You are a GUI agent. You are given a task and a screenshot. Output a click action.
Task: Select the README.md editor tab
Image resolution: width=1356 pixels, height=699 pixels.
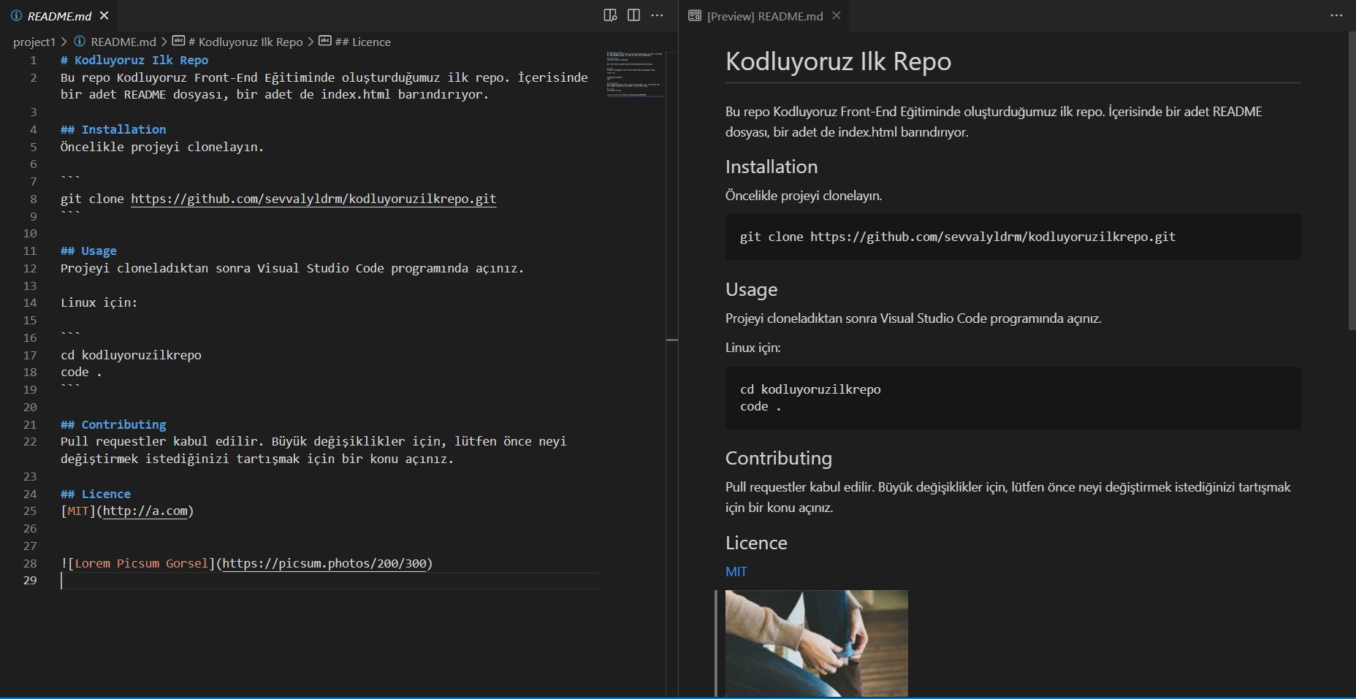click(59, 15)
